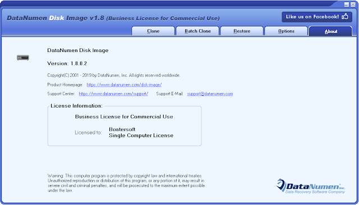This screenshot has width=359, height=205.
Task: Switch to the Batch Clone tab
Action: (x=197, y=31)
